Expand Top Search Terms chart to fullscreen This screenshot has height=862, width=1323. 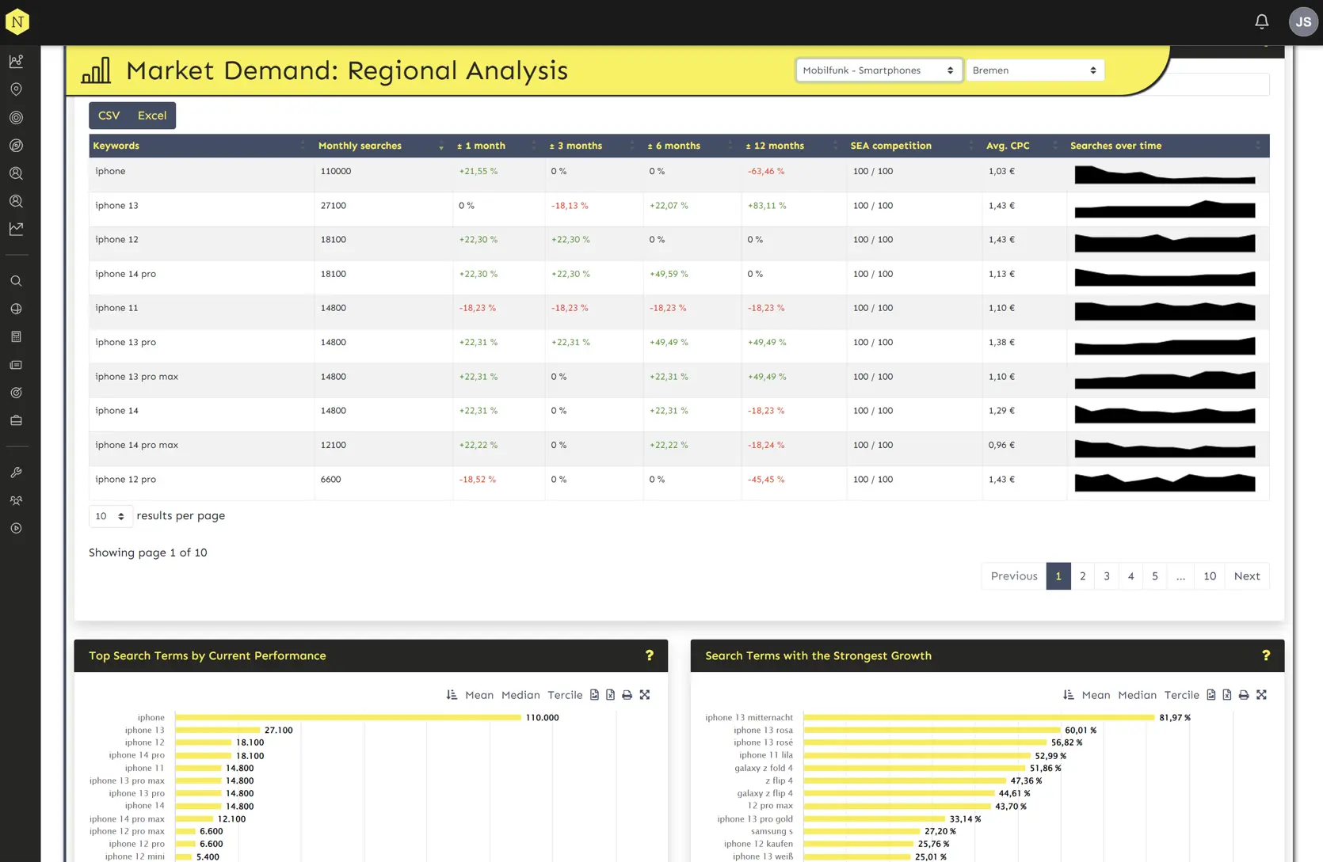(x=645, y=695)
